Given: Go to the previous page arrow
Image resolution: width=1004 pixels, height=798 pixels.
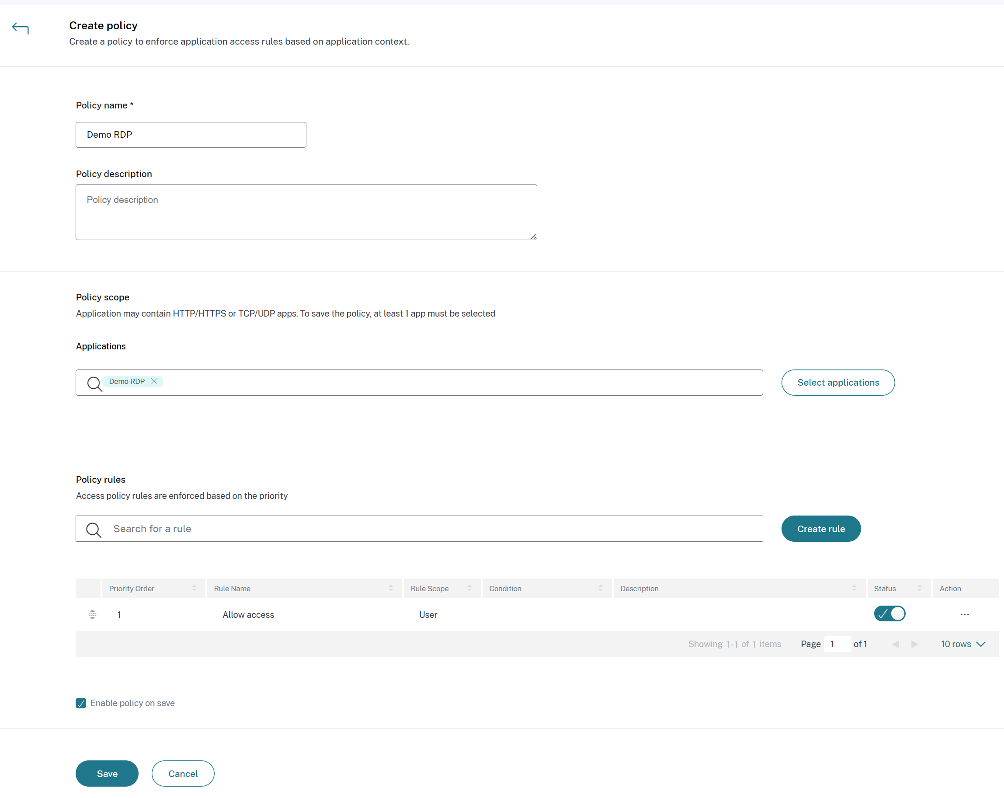Looking at the screenshot, I should coord(895,644).
